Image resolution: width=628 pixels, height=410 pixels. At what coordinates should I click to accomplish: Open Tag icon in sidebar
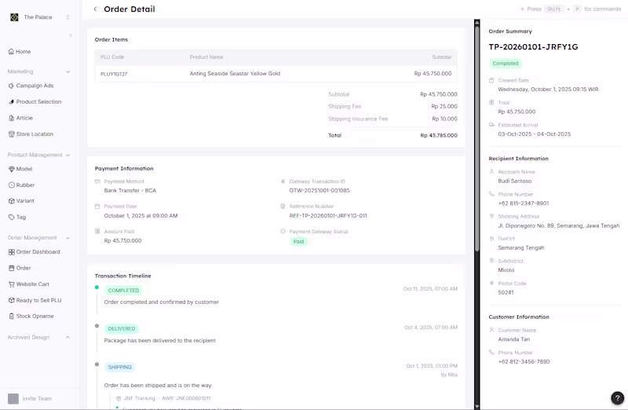click(11, 217)
